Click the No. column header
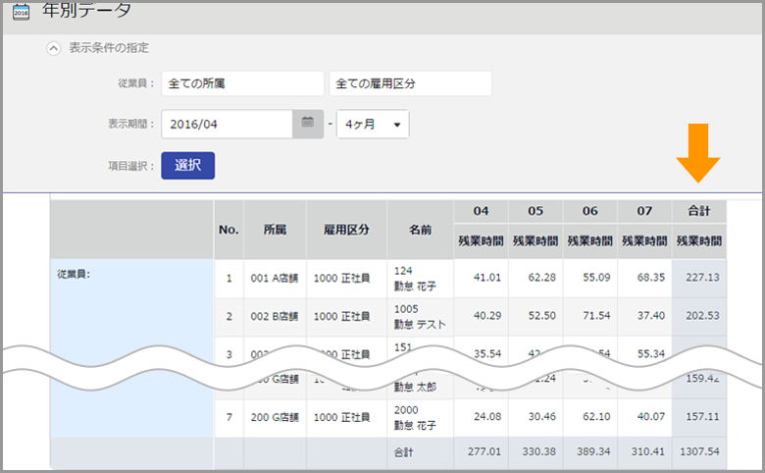 click(229, 230)
